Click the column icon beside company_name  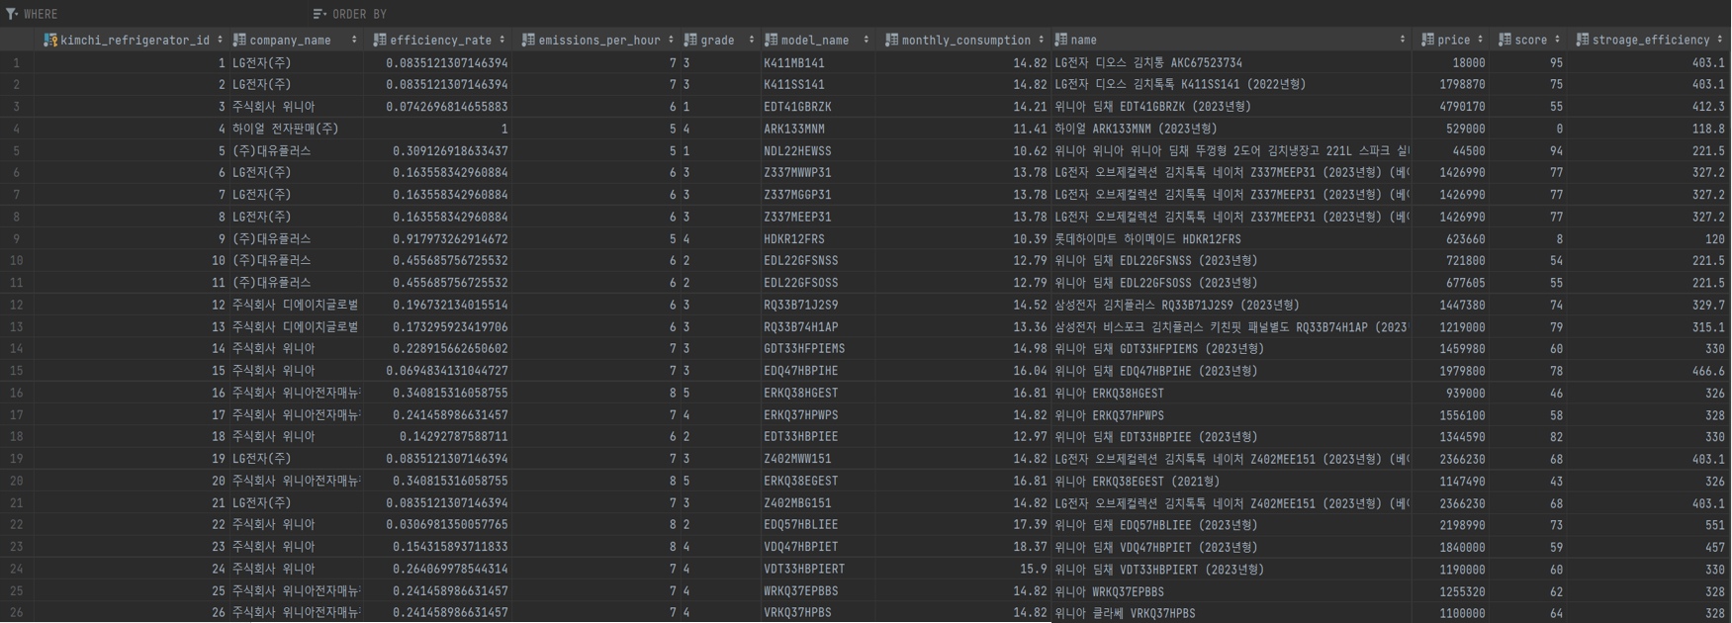pyautogui.click(x=239, y=40)
